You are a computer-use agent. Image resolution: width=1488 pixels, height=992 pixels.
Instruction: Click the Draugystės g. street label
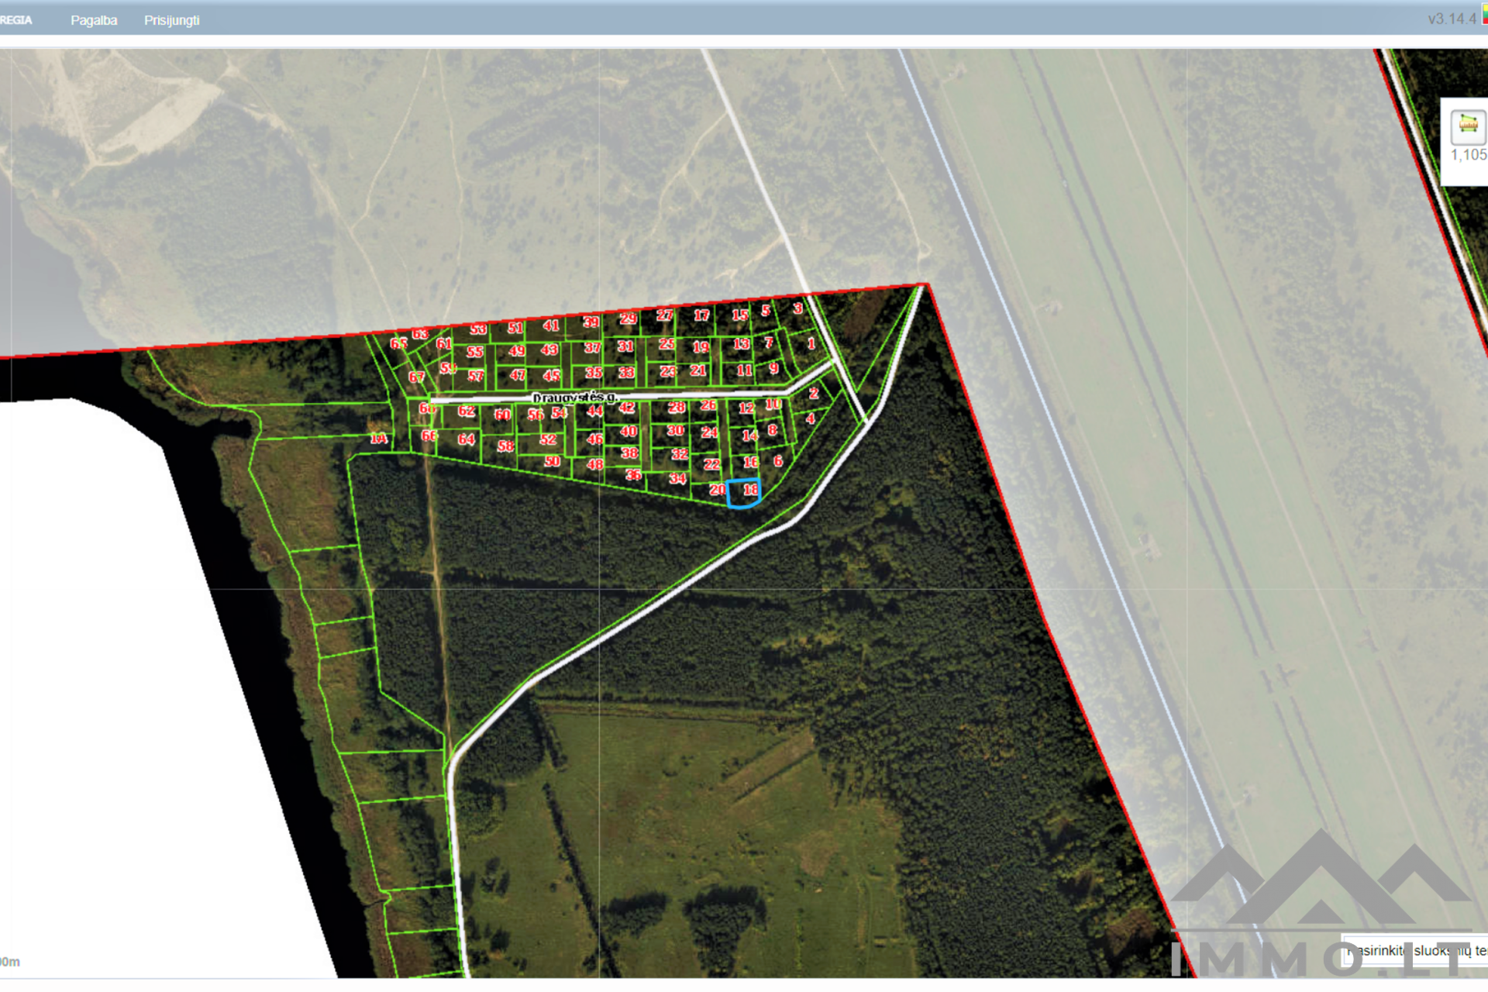click(x=574, y=398)
